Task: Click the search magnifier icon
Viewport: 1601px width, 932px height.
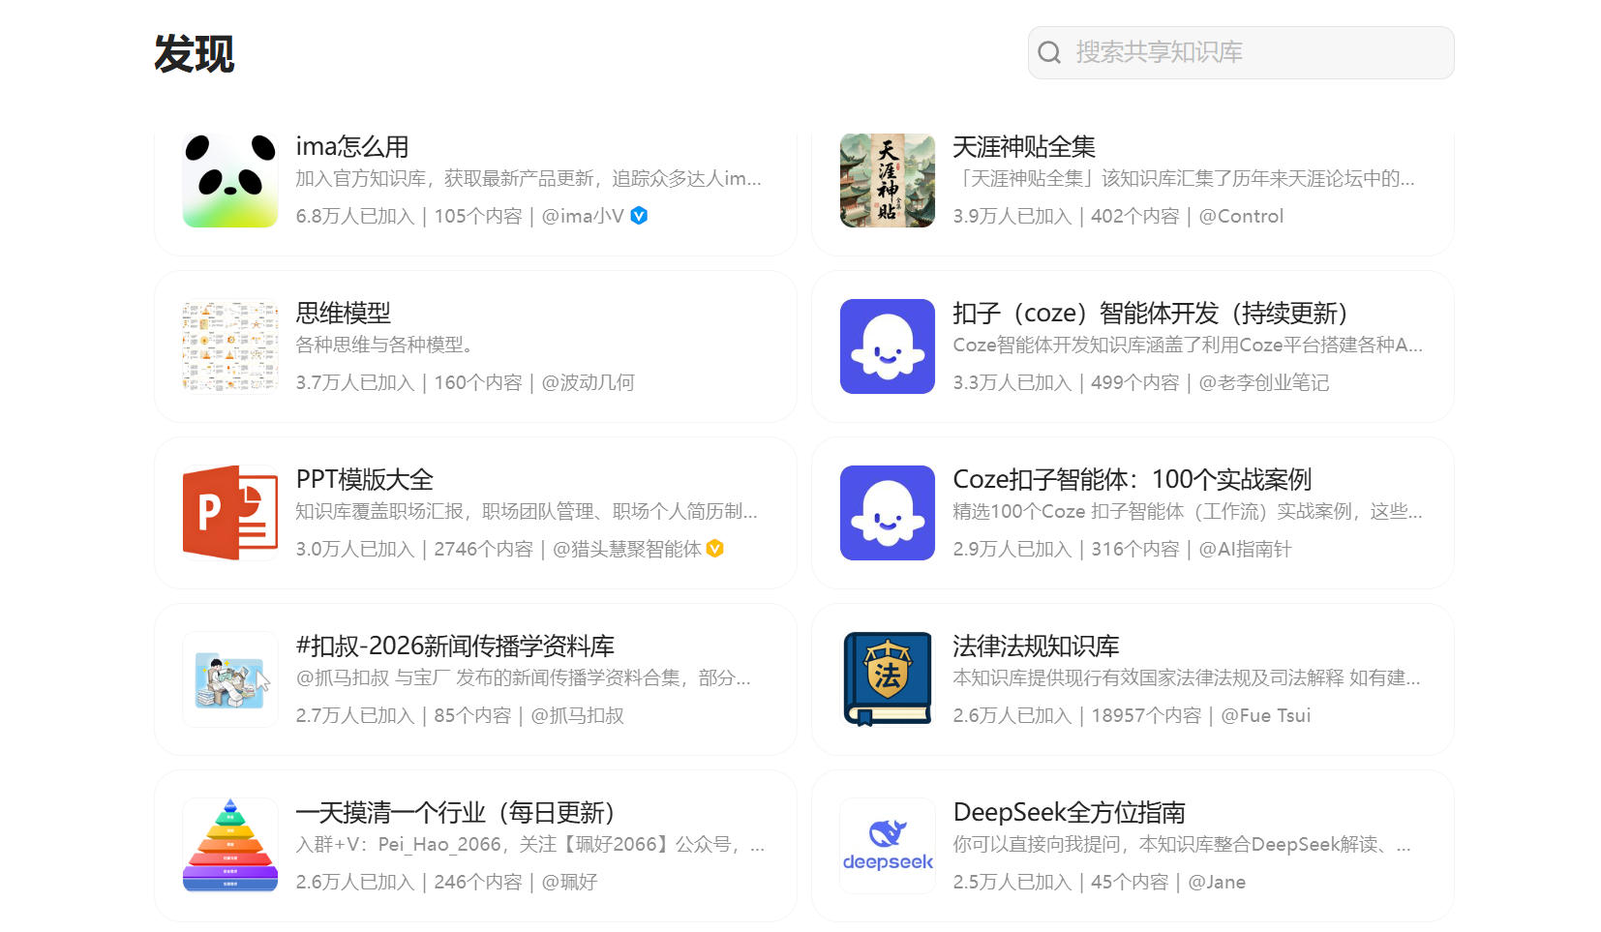Action: pyautogui.click(x=1049, y=52)
